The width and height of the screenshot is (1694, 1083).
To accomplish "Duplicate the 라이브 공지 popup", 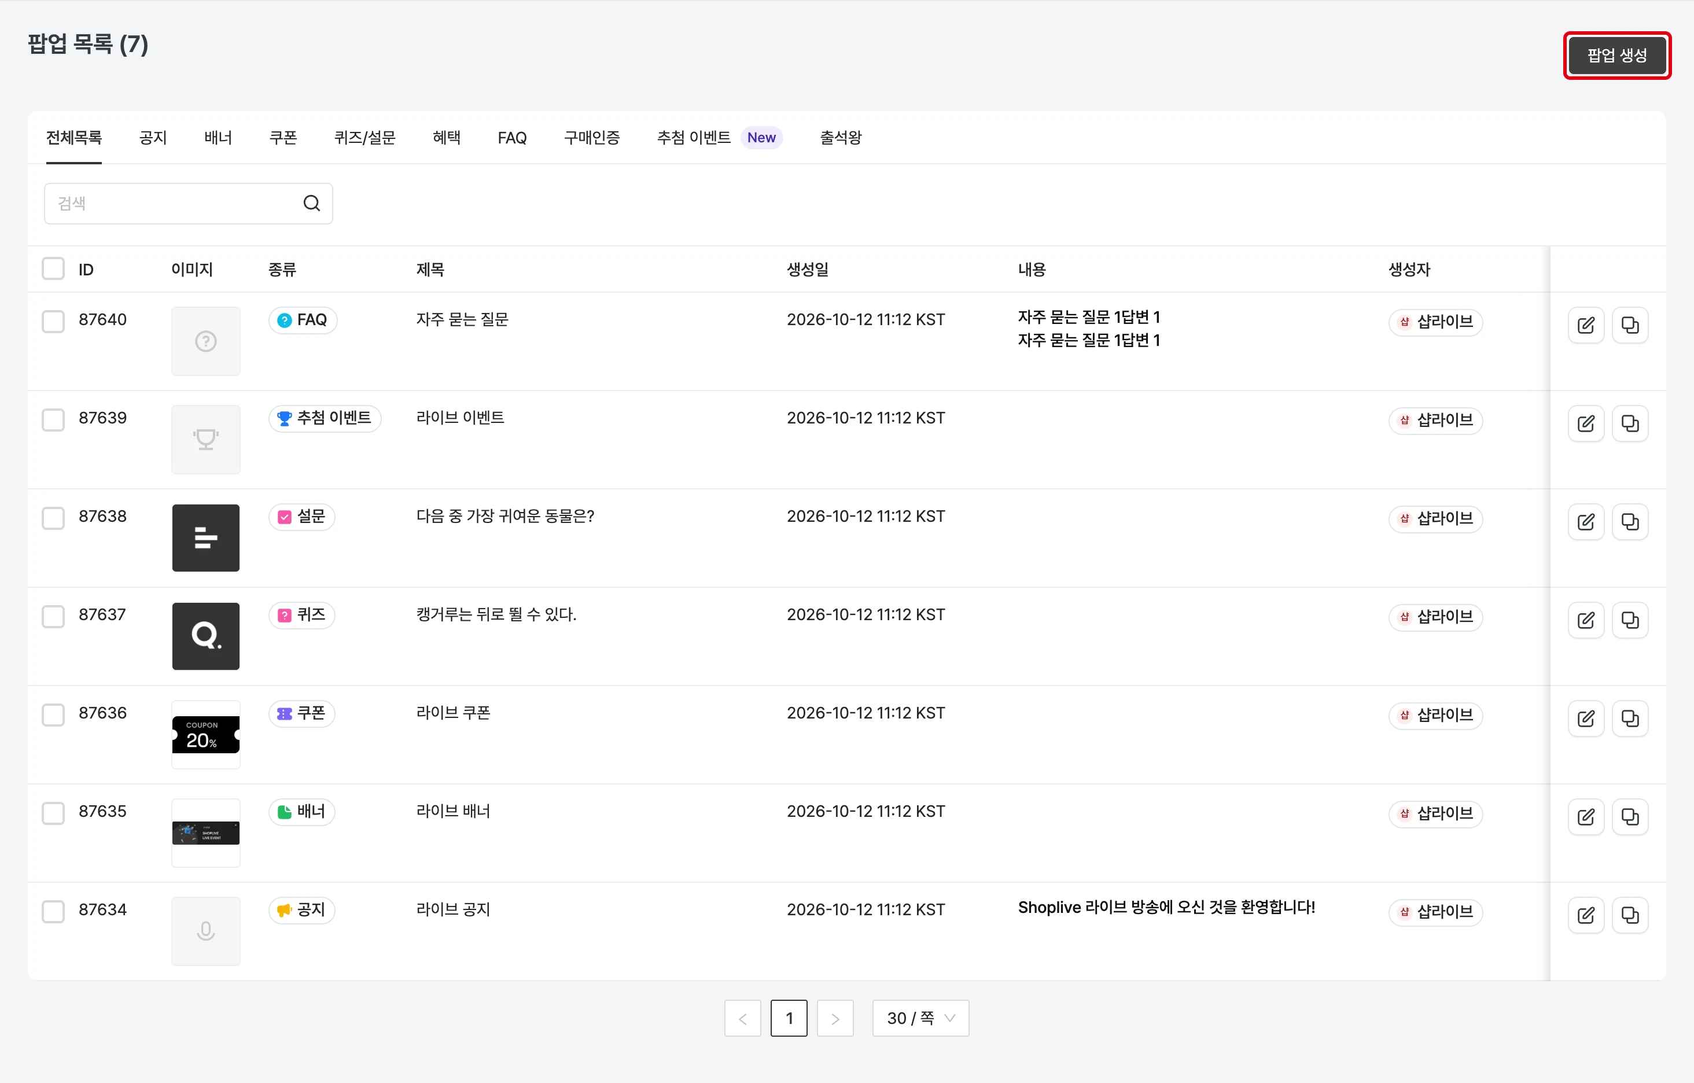I will coord(1630,916).
